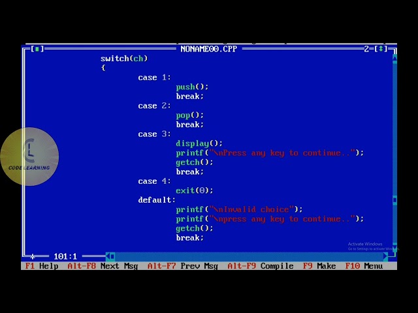Click the getch(); under default
The width and height of the screenshot is (418, 313).
click(195, 228)
